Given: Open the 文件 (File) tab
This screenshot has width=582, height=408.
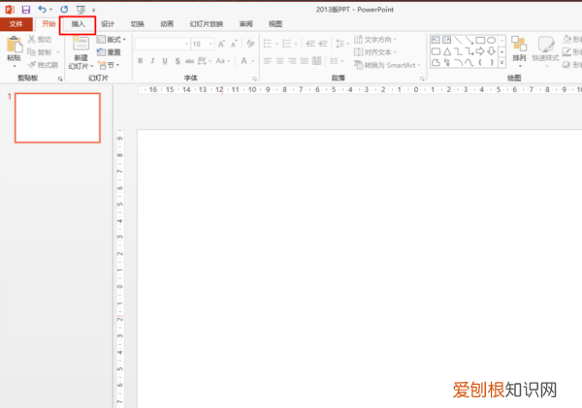Looking at the screenshot, I should (x=16, y=24).
